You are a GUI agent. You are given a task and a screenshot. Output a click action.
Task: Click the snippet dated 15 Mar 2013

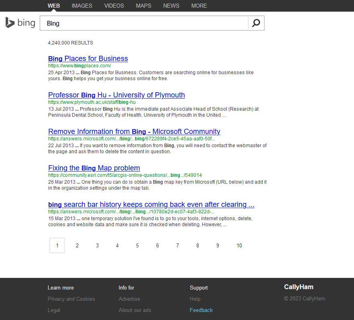[151, 222]
